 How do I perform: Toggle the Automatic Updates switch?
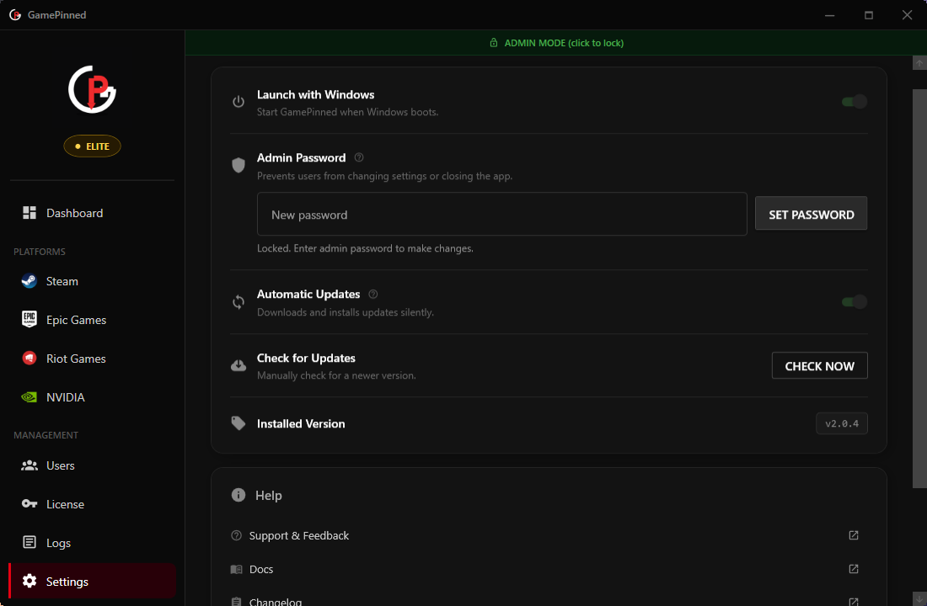click(855, 302)
